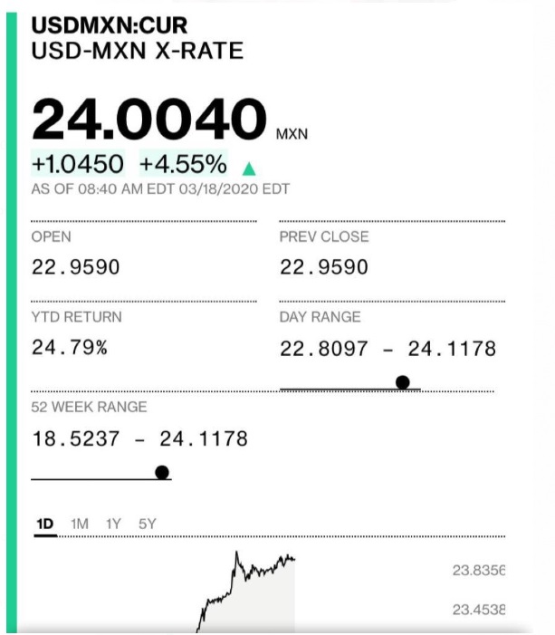Click the Day Range values text
The width and height of the screenshot is (555, 635).
tap(388, 349)
